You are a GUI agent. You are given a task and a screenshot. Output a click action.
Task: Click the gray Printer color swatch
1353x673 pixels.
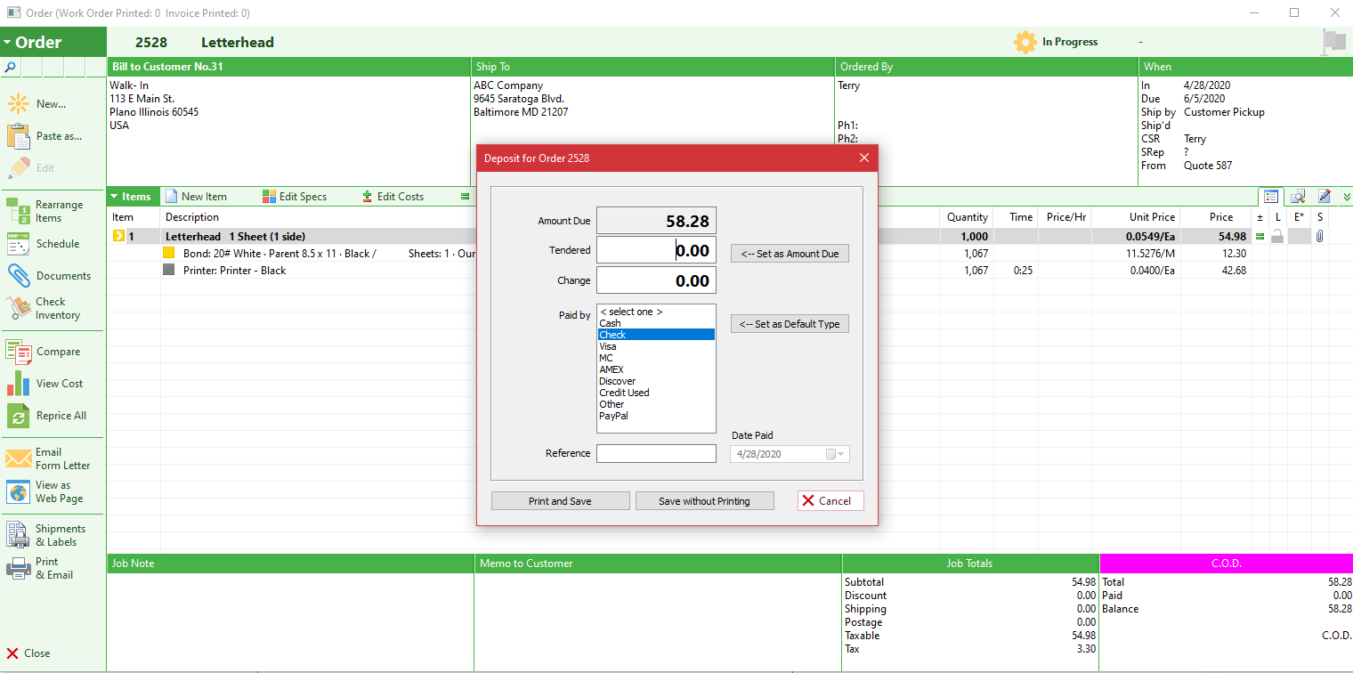tap(169, 270)
